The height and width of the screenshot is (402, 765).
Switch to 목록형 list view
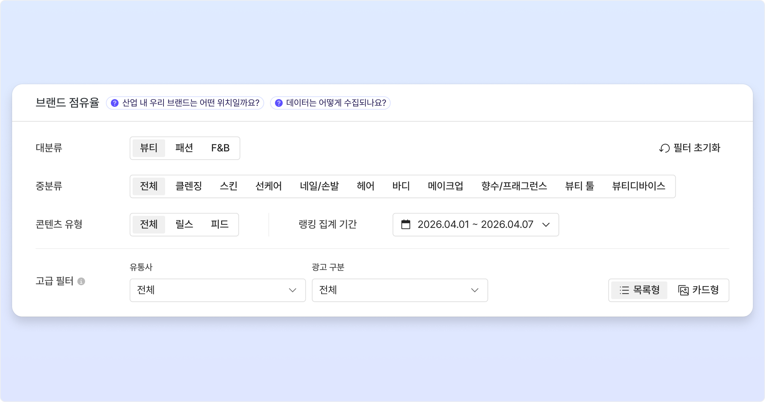click(639, 290)
